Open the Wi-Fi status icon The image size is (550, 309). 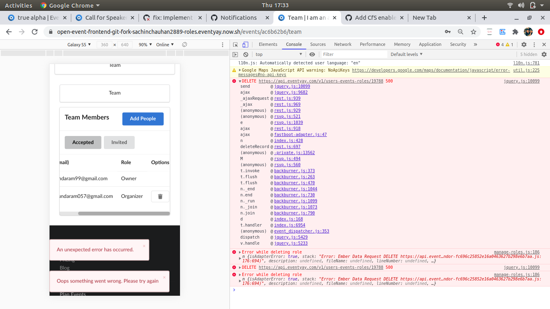coord(510,5)
